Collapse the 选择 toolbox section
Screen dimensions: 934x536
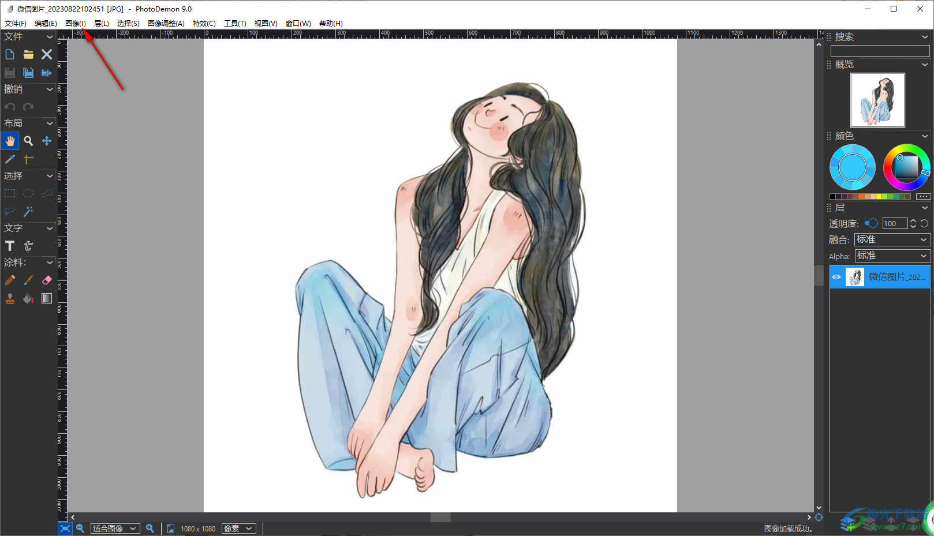click(x=50, y=176)
